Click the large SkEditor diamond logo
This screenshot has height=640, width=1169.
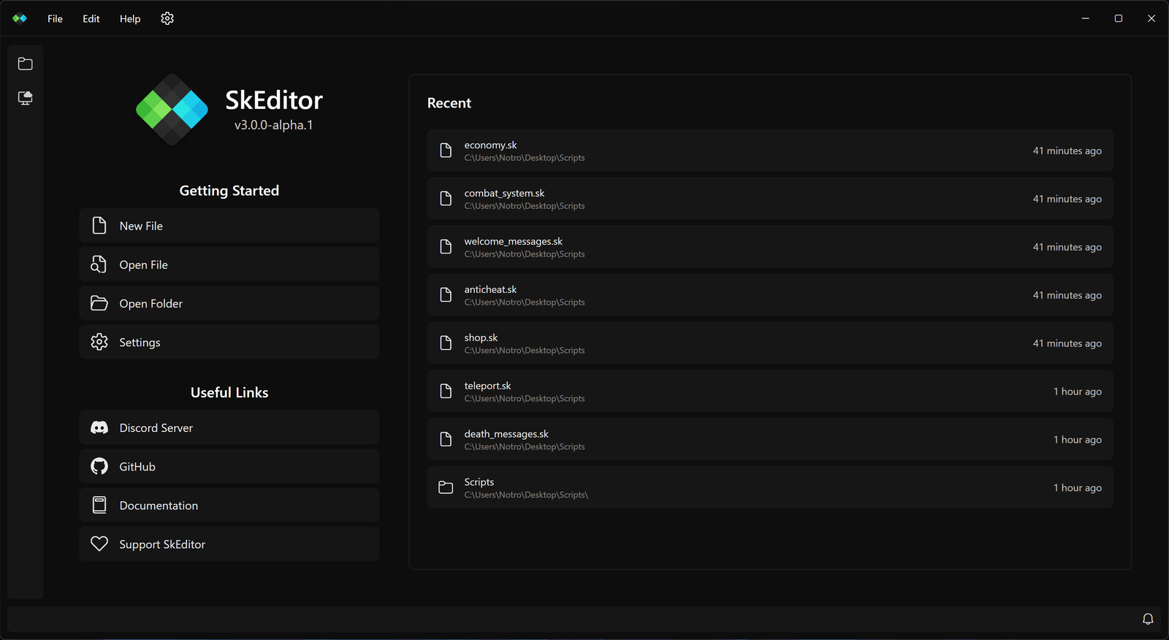172,110
